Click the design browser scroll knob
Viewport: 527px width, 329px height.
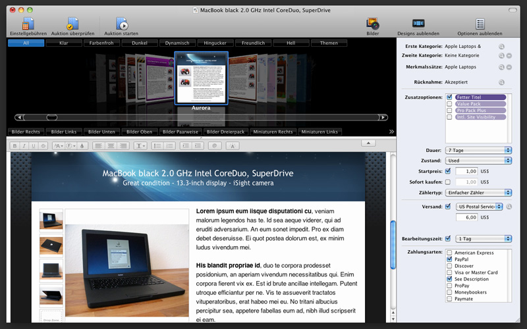coord(52,118)
